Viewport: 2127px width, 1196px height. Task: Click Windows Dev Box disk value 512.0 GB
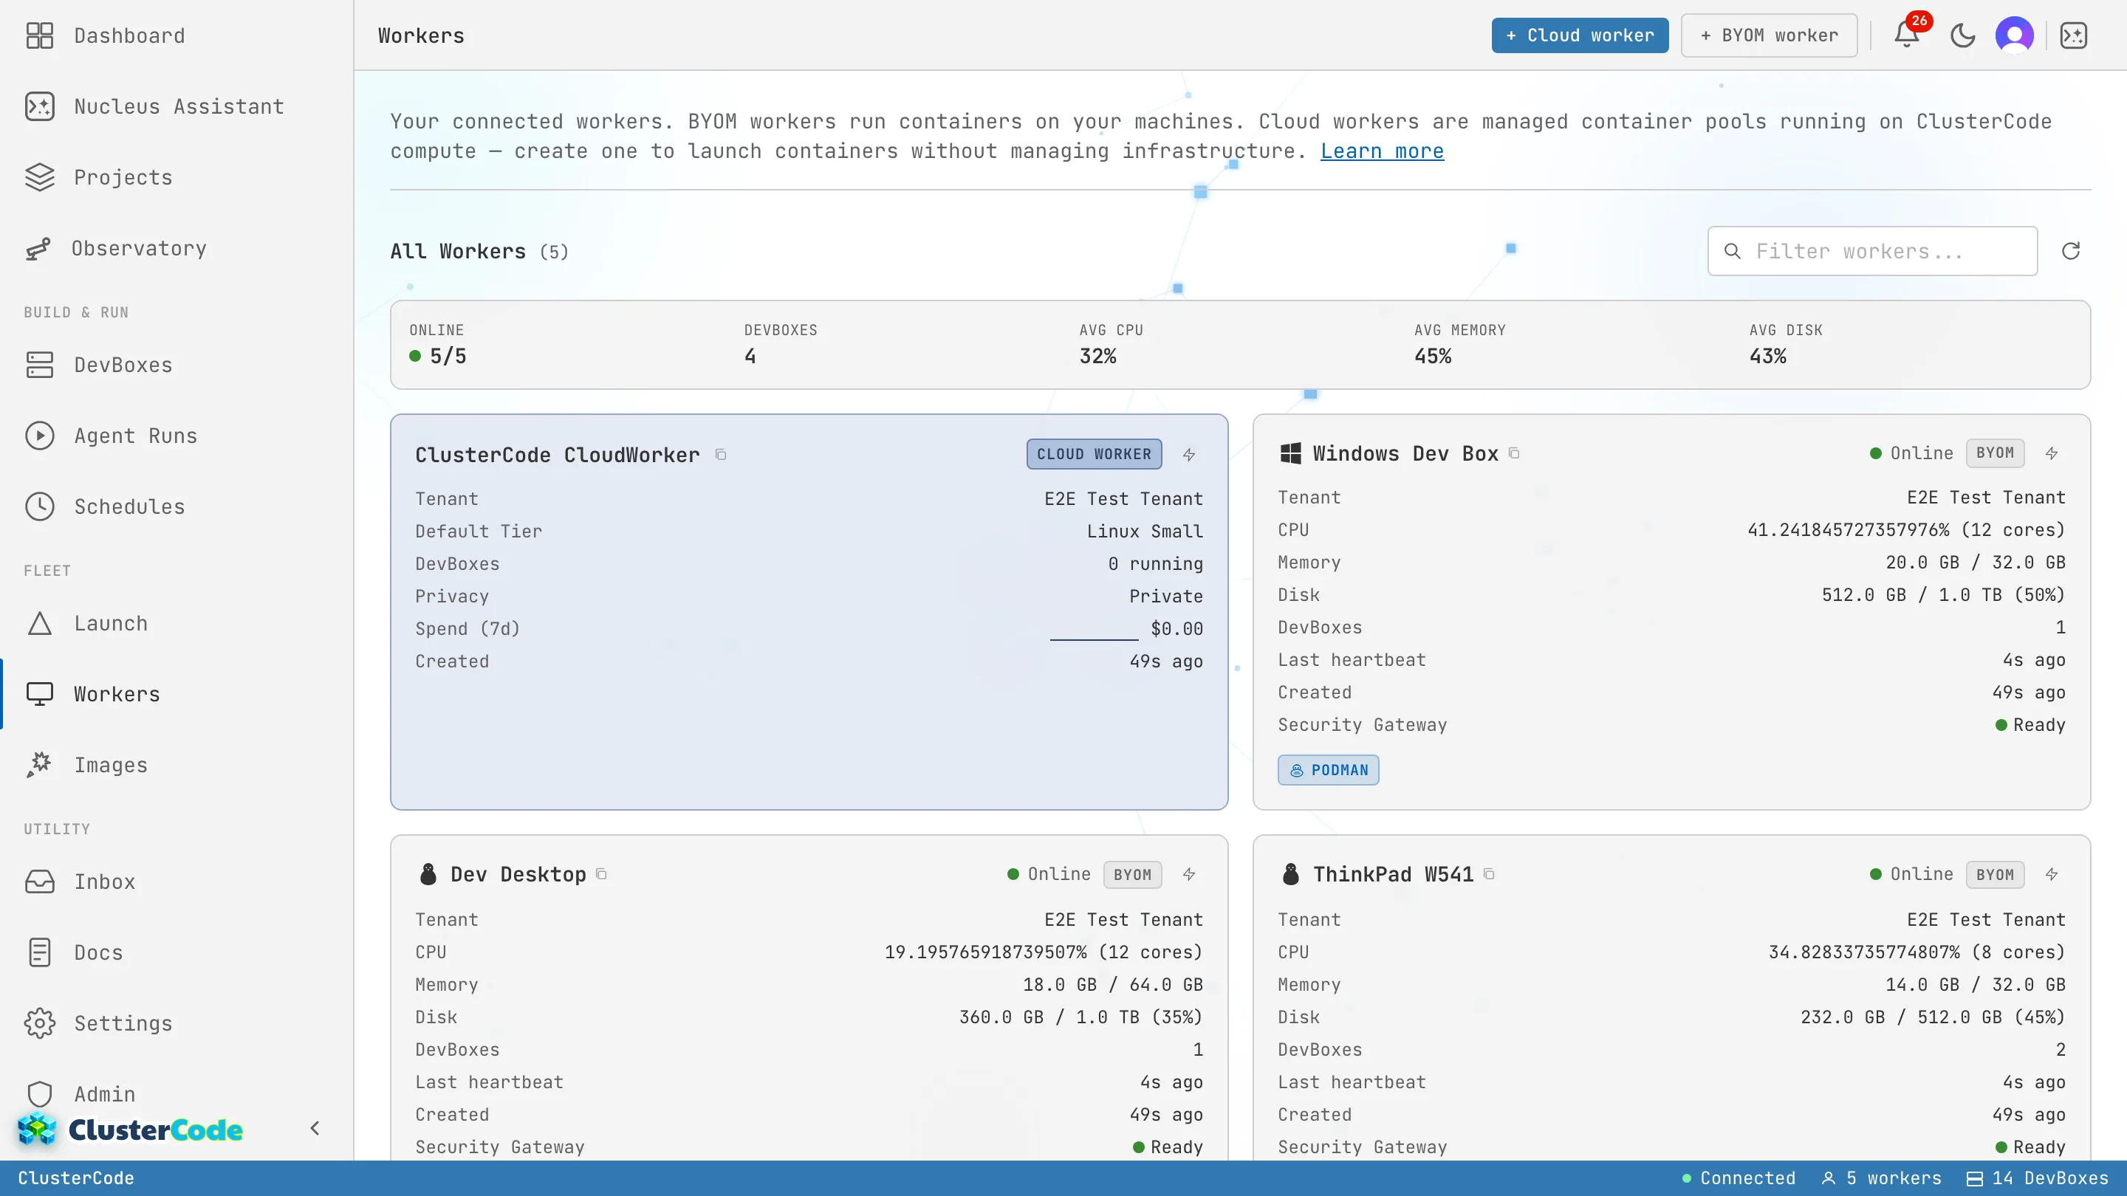pyautogui.click(x=1943, y=595)
